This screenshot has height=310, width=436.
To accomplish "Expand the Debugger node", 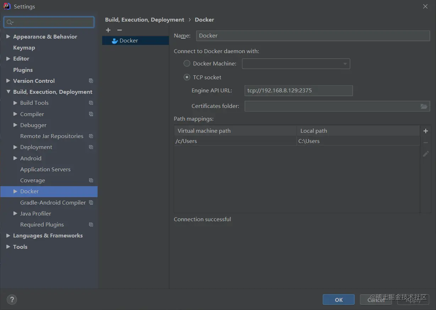I will tap(15, 125).
